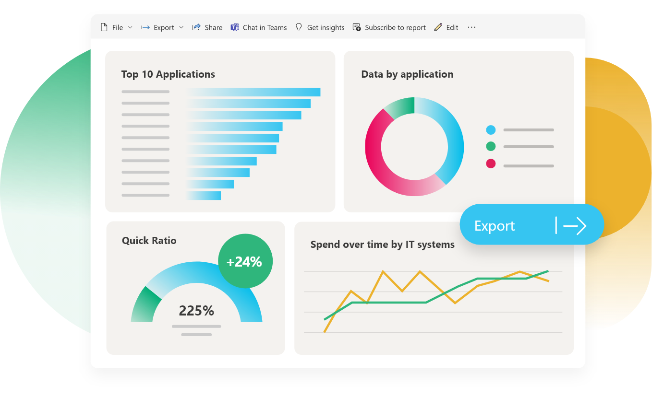The width and height of the screenshot is (652, 397).
Task: Open the more options ellipsis menu
Action: [471, 27]
